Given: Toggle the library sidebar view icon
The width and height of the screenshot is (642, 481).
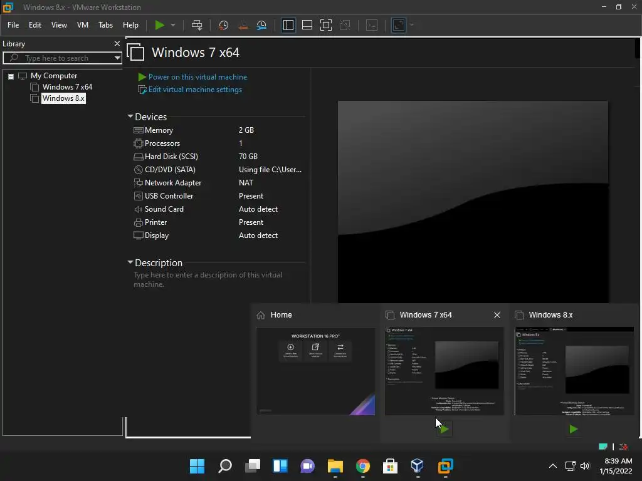Looking at the screenshot, I should pos(288,25).
